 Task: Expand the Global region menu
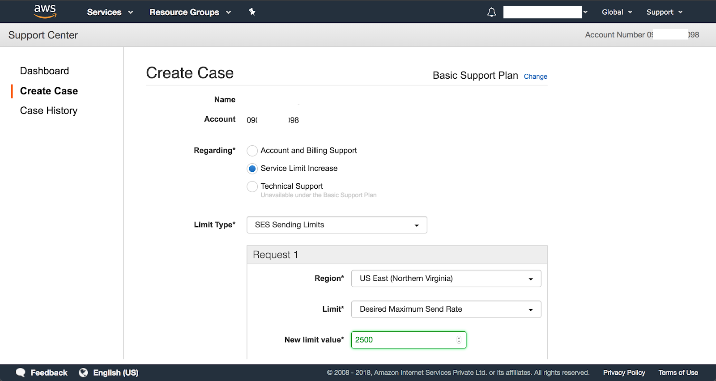pos(616,12)
